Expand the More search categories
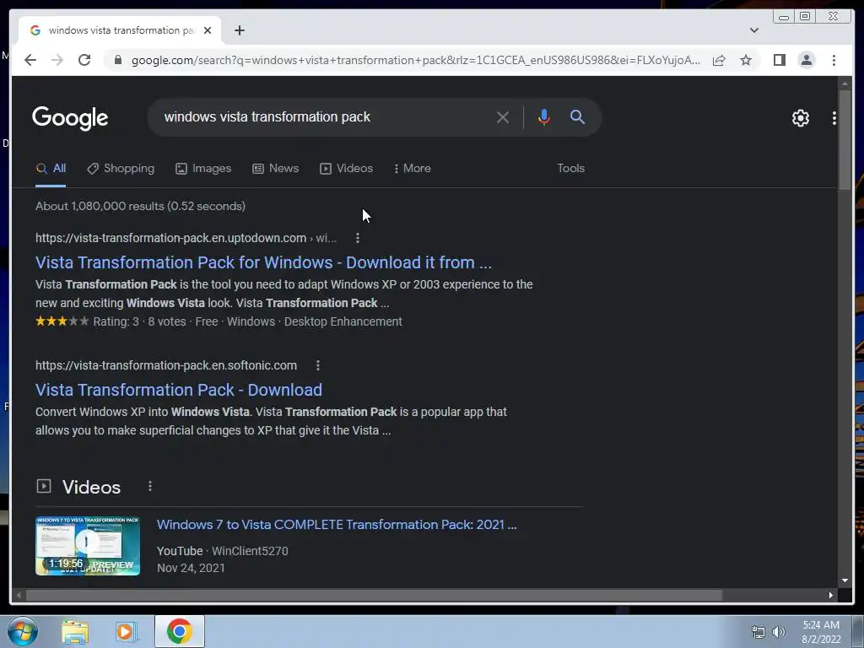The width and height of the screenshot is (864, 648). [412, 169]
